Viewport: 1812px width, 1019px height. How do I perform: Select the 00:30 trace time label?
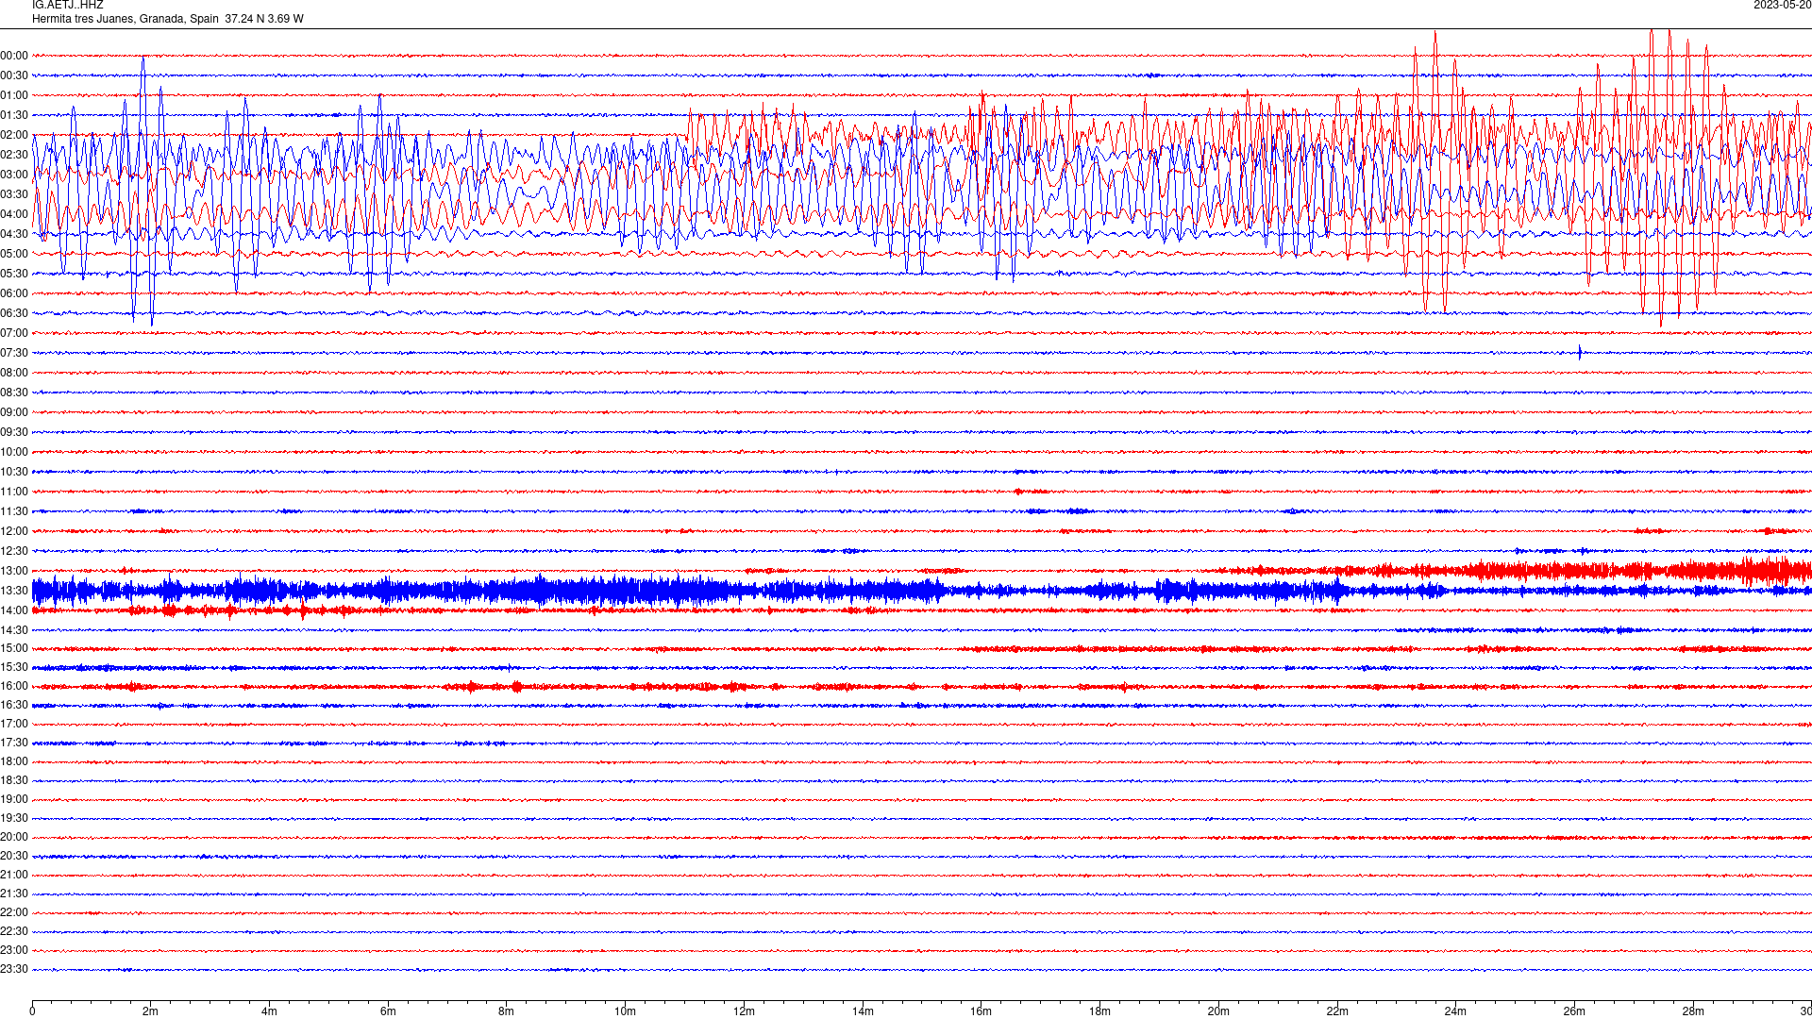(x=14, y=75)
